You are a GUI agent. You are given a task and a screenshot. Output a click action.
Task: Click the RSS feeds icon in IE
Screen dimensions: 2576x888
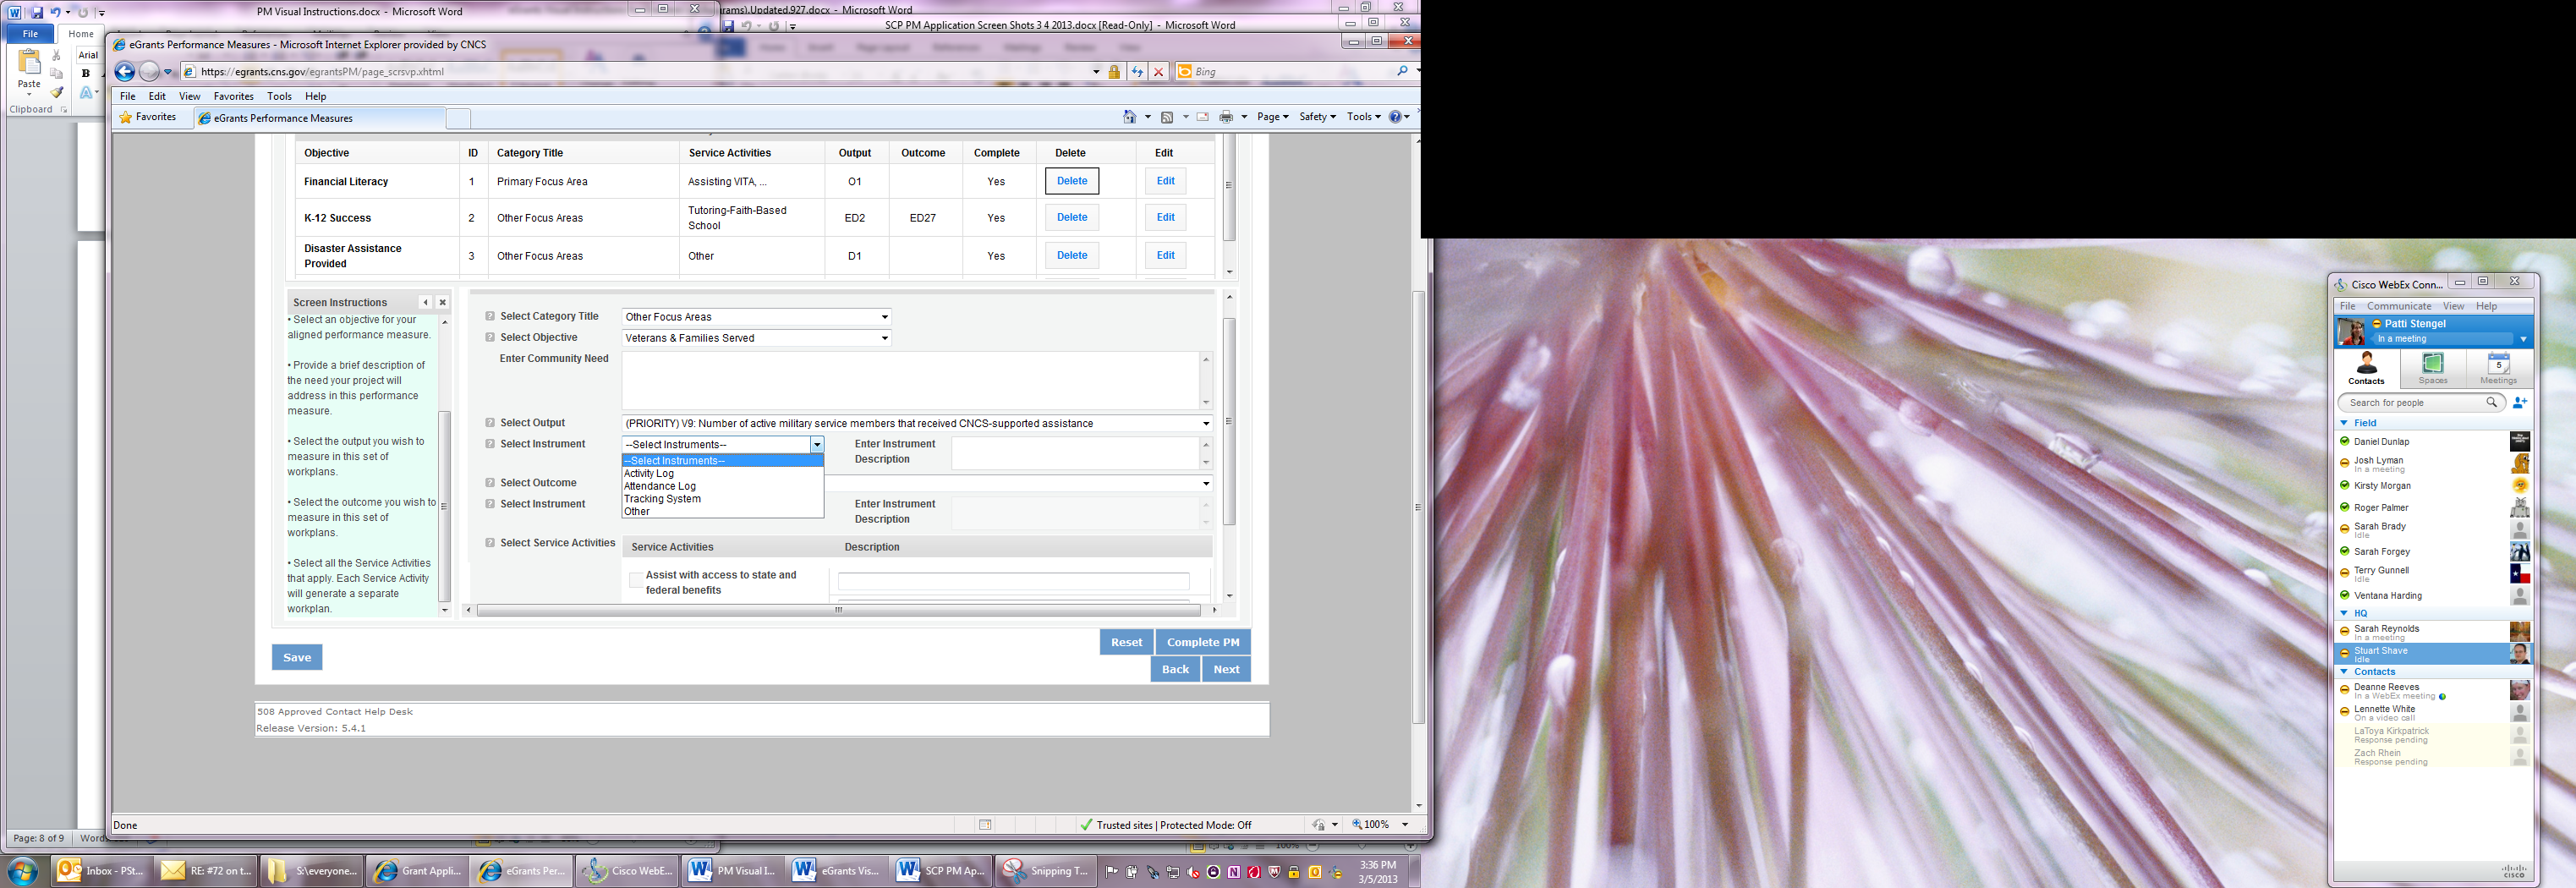click(x=1167, y=117)
